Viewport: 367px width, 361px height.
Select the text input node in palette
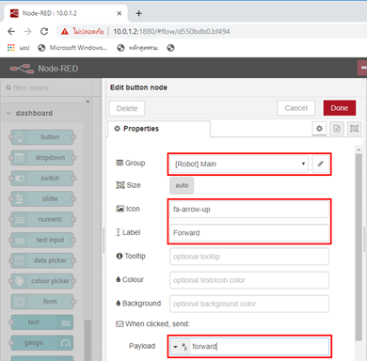pos(42,240)
